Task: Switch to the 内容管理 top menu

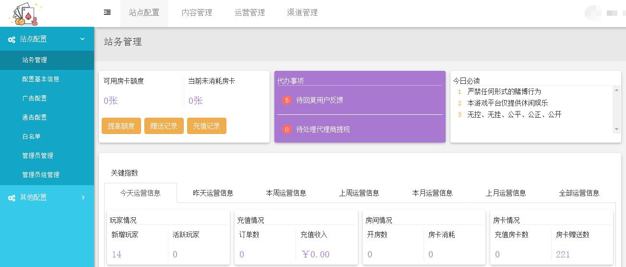Action: click(x=197, y=13)
